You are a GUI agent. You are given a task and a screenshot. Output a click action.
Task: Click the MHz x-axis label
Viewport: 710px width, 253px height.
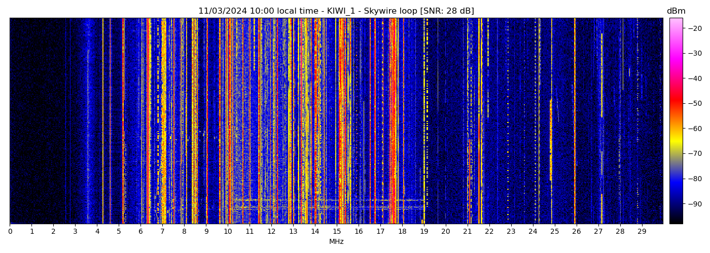pyautogui.click(x=336, y=242)
